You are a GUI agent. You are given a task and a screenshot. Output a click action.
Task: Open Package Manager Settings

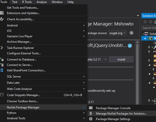pos(122,119)
